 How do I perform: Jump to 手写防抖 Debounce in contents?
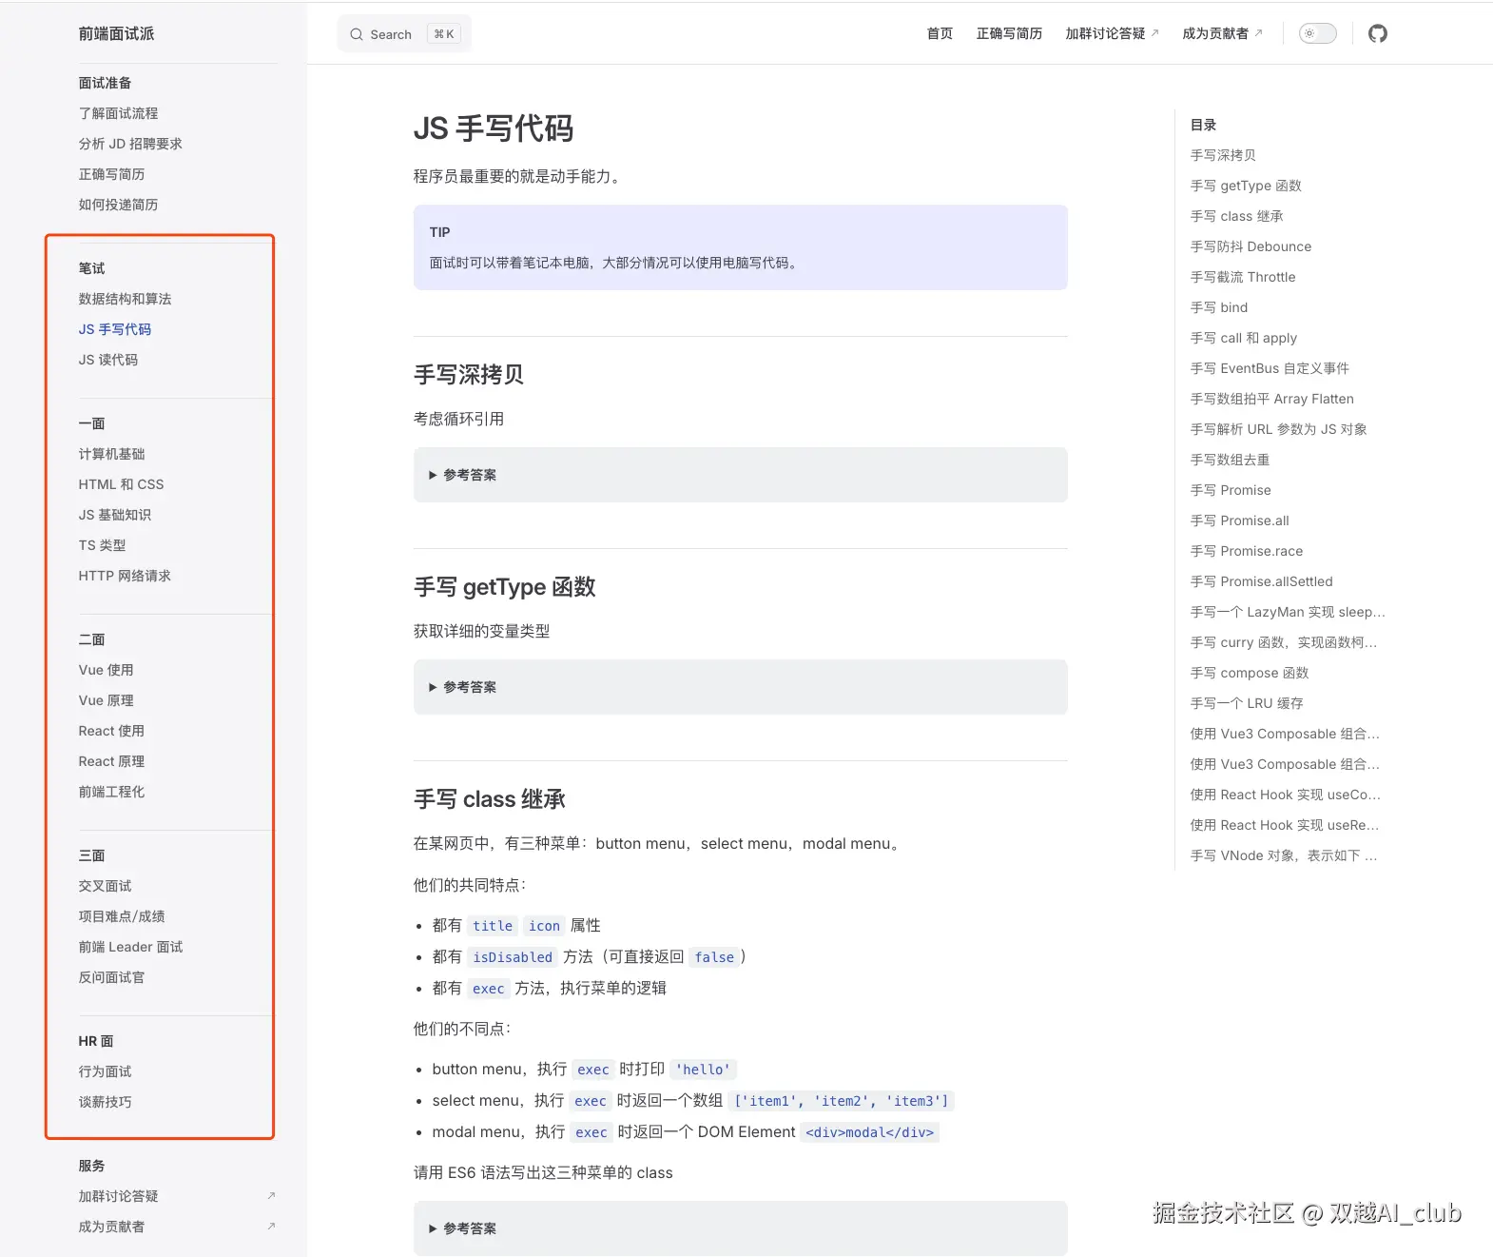[1251, 246]
